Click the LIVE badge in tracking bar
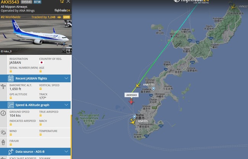The height and width of the screenshot is (159, 248). coord(66,17)
